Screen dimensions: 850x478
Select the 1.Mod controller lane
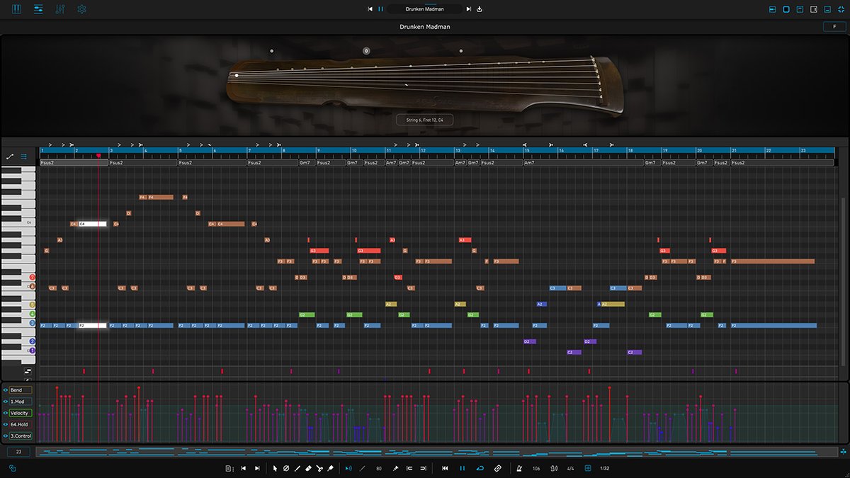[21, 402]
